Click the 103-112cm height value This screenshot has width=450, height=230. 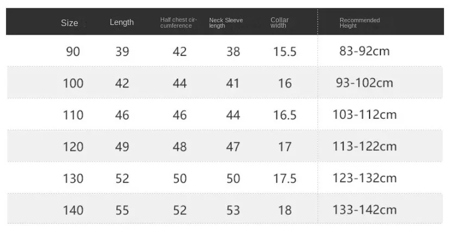pos(364,115)
